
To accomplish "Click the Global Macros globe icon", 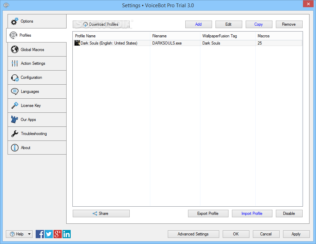I will coord(15,50).
